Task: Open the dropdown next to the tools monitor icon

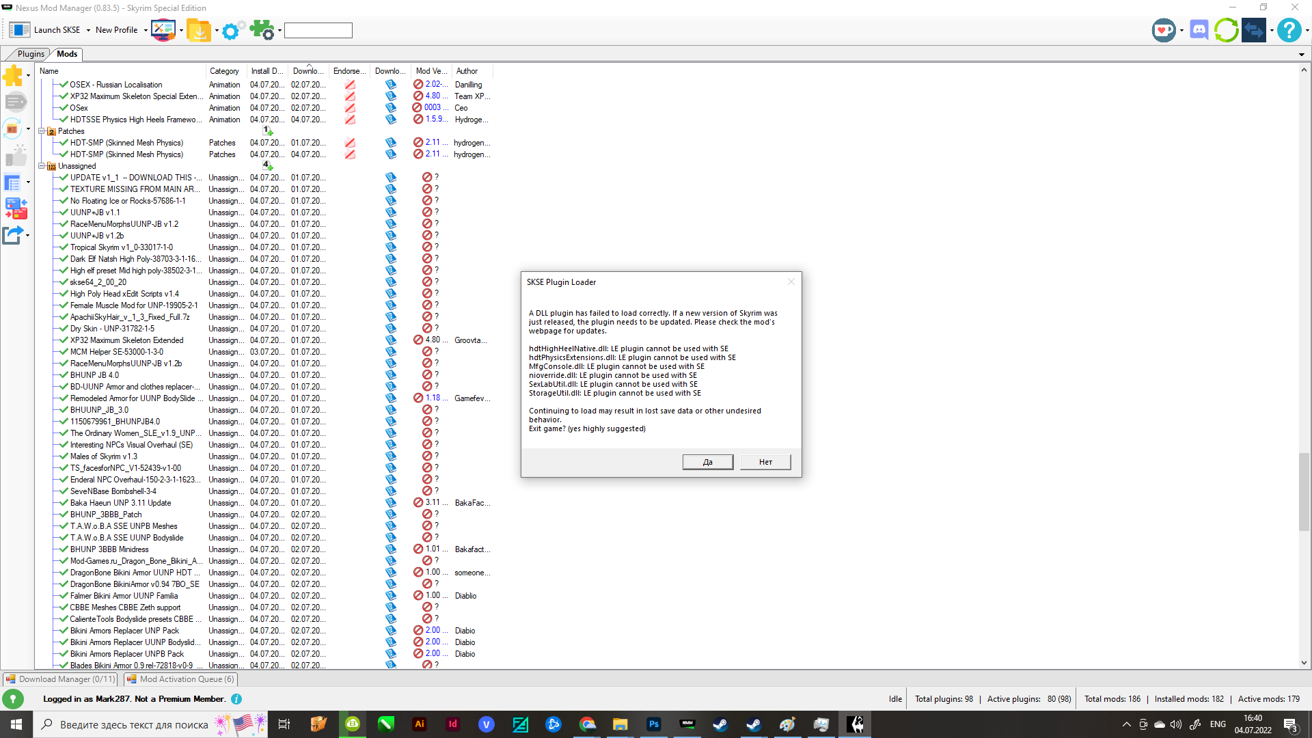Action: pyautogui.click(x=181, y=31)
